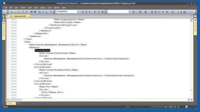
Task: Click the Copy icon in toolbar
Action: coord(15,12)
